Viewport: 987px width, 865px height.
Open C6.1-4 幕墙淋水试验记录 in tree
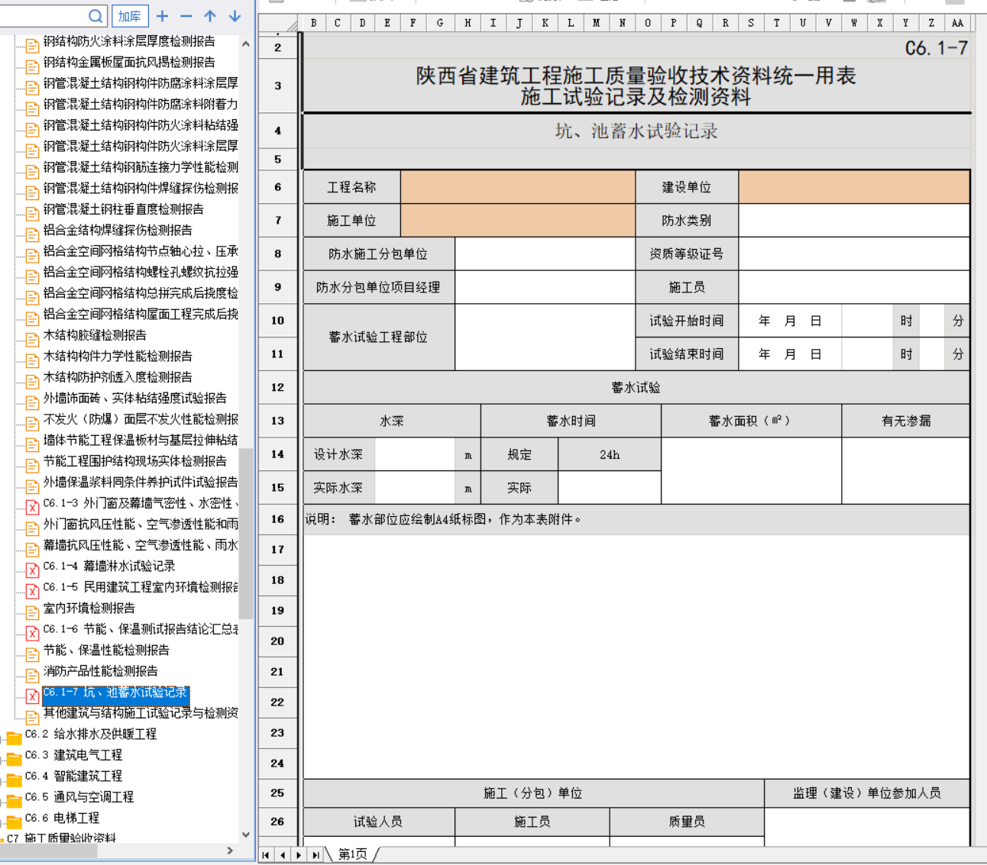click(x=109, y=566)
